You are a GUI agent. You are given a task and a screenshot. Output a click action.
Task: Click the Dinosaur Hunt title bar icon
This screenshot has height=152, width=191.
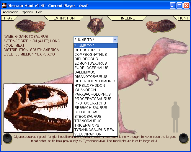(4, 6)
